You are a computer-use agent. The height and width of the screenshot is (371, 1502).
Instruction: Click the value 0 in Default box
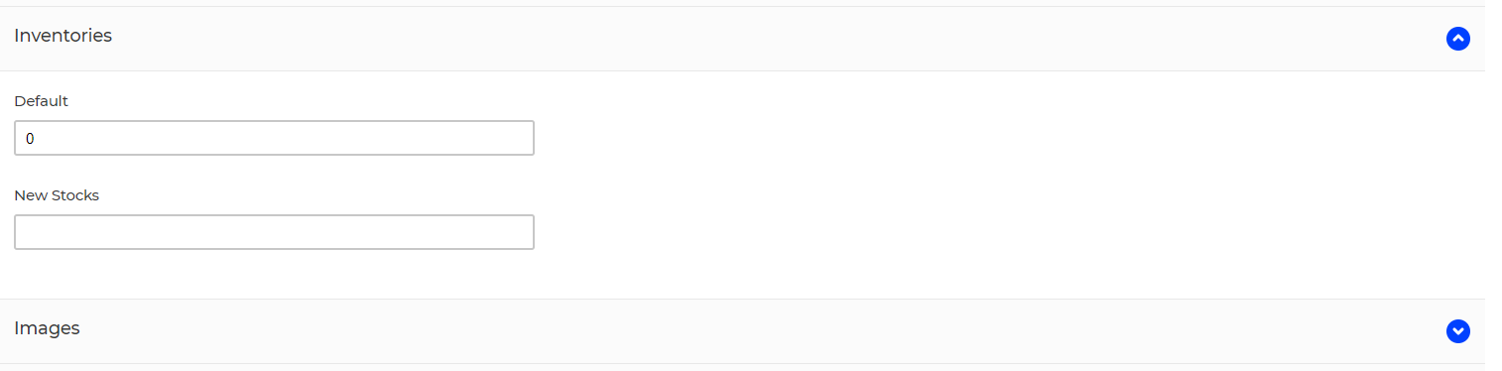(30, 139)
